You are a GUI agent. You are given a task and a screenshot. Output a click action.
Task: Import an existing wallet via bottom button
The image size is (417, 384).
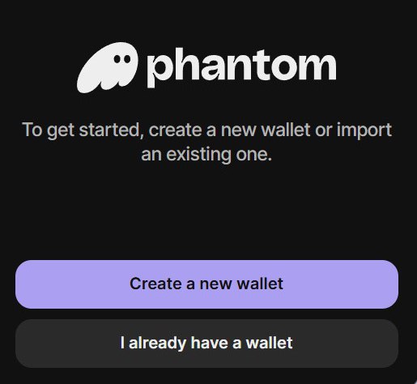[206, 343]
